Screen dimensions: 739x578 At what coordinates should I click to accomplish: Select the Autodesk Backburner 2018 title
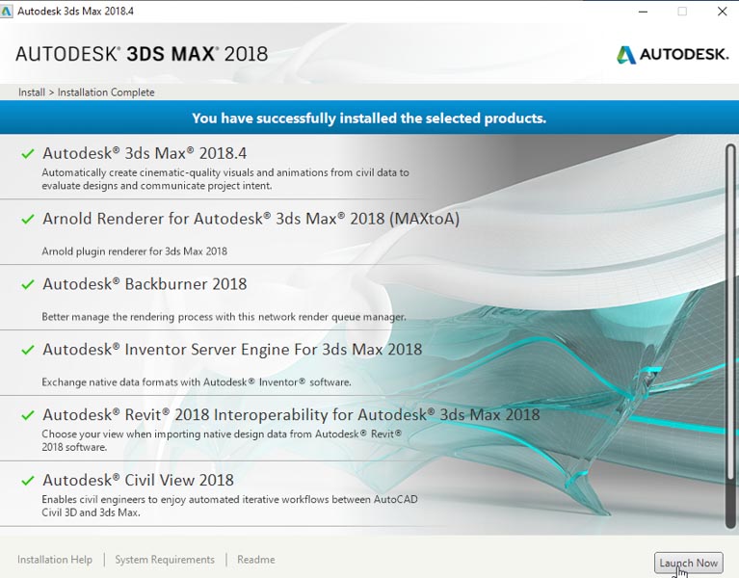pyautogui.click(x=145, y=284)
